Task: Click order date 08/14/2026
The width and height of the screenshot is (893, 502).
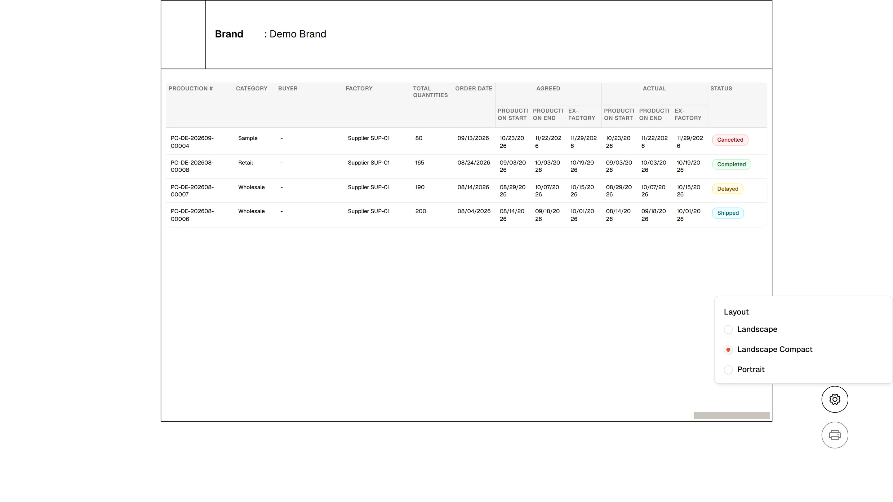Action: coord(473,187)
